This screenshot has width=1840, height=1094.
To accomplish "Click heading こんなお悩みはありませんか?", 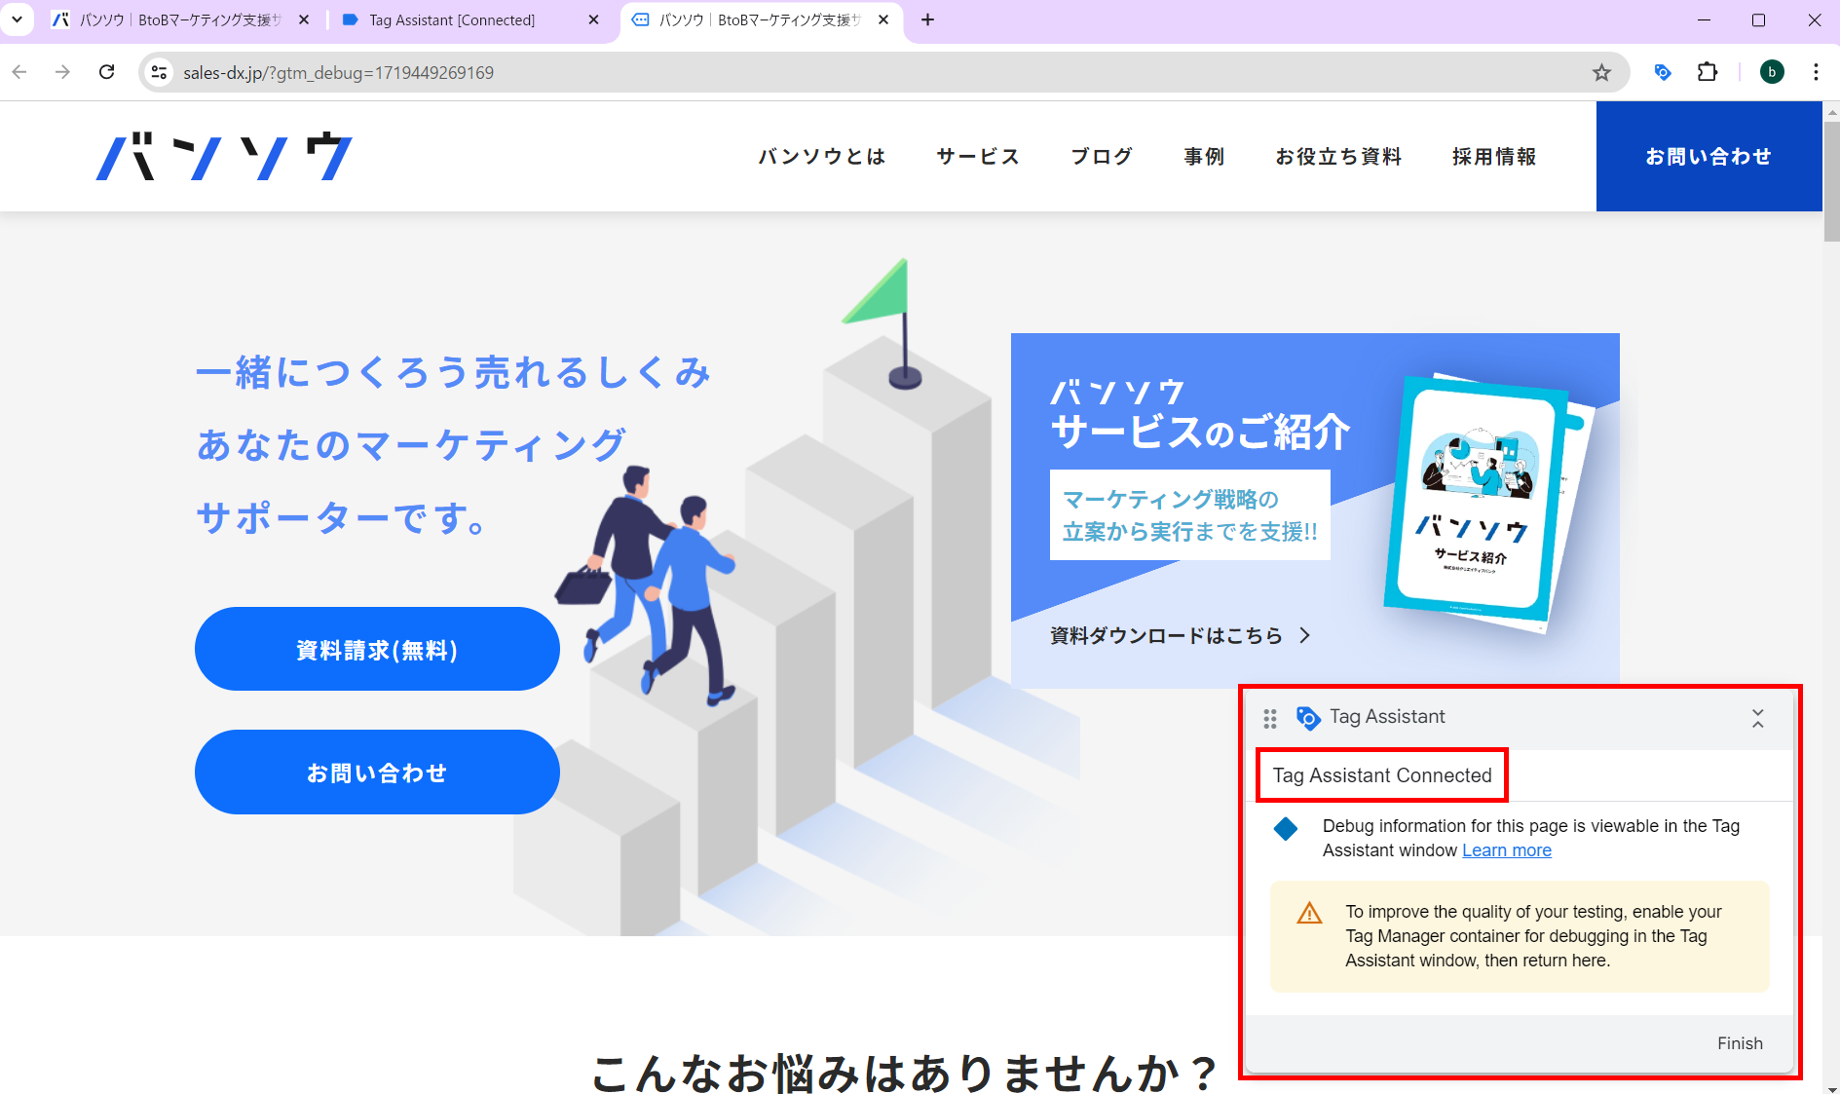I will click(x=907, y=1073).
